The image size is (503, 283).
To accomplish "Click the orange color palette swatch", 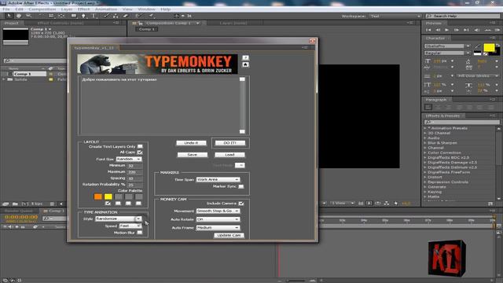I will point(97,197).
